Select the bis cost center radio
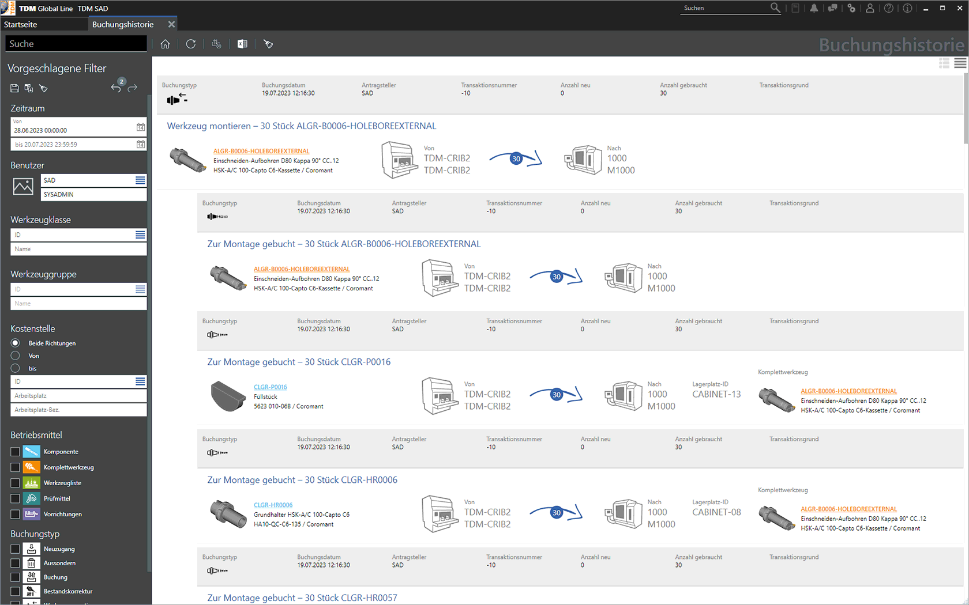This screenshot has width=969, height=605. (16, 368)
